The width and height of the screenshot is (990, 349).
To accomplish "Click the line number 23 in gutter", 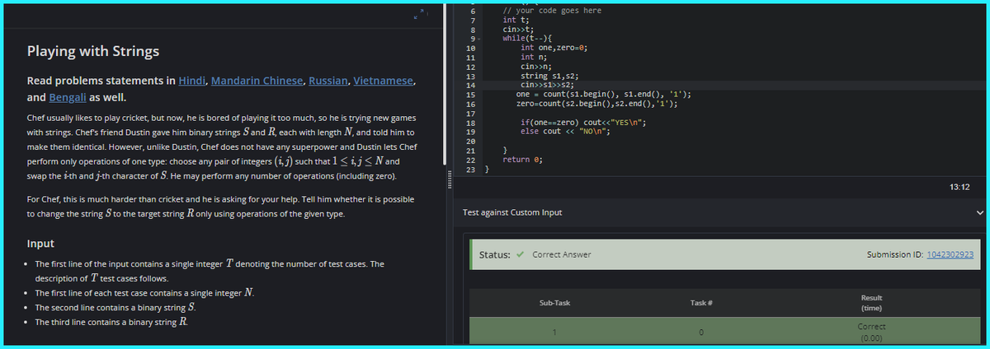I will pos(472,170).
